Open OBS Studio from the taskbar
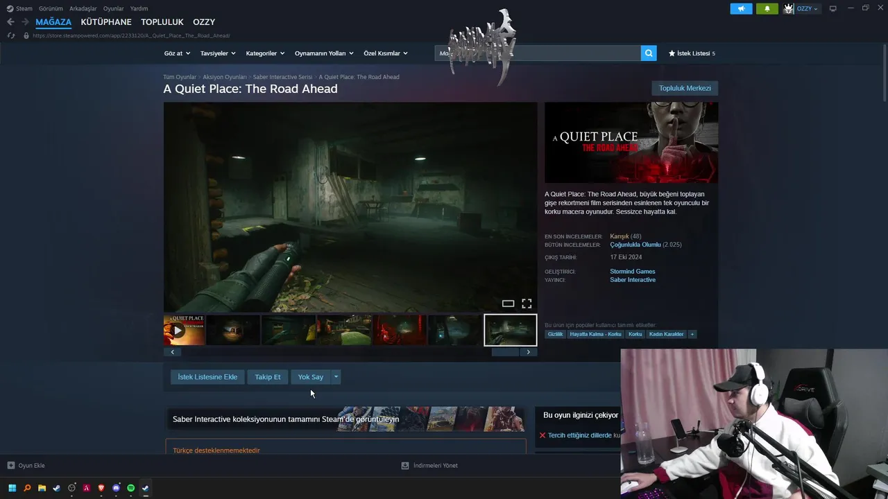This screenshot has height=499, width=888. (x=71, y=488)
